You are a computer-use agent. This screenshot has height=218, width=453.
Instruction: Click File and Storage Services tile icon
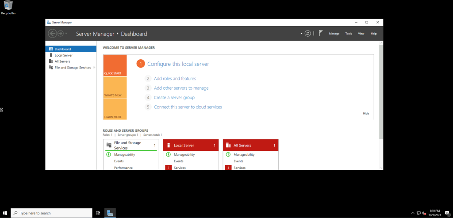pyautogui.click(x=109, y=145)
